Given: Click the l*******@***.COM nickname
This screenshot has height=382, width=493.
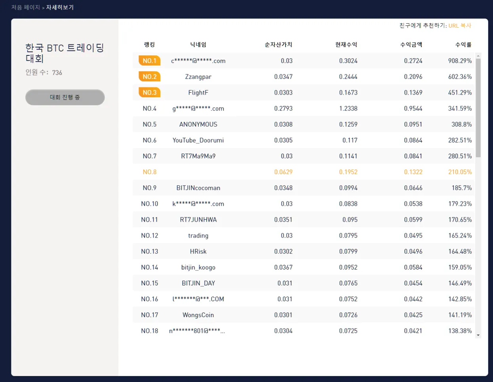Looking at the screenshot, I should 198,299.
